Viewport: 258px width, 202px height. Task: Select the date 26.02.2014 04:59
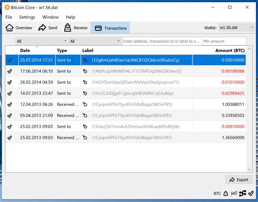click(36, 82)
